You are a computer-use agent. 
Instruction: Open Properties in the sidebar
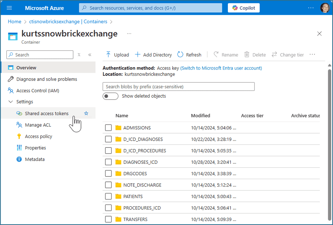pos(35,148)
